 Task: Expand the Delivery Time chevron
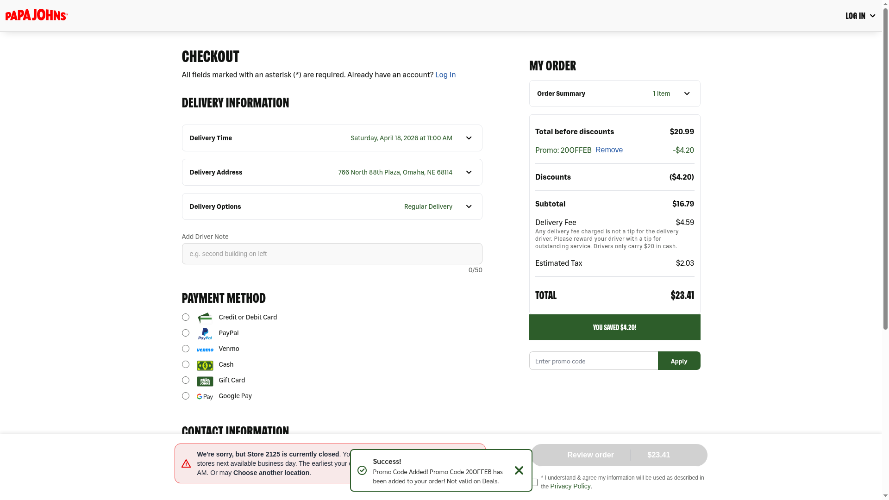(x=469, y=138)
